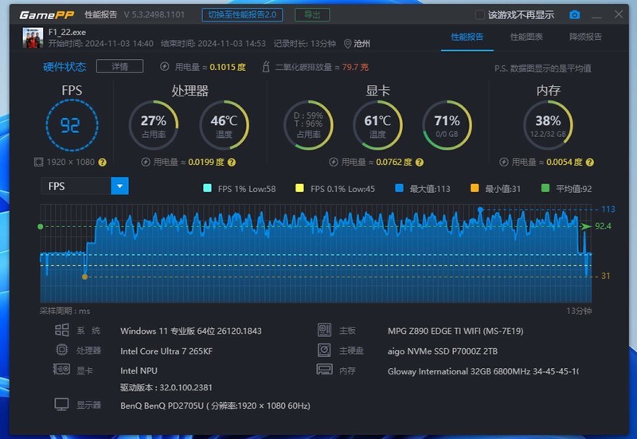The image size is (637, 439).
Task: Click the graphics card D:59% T:96% usage gauge
Action: click(308, 125)
